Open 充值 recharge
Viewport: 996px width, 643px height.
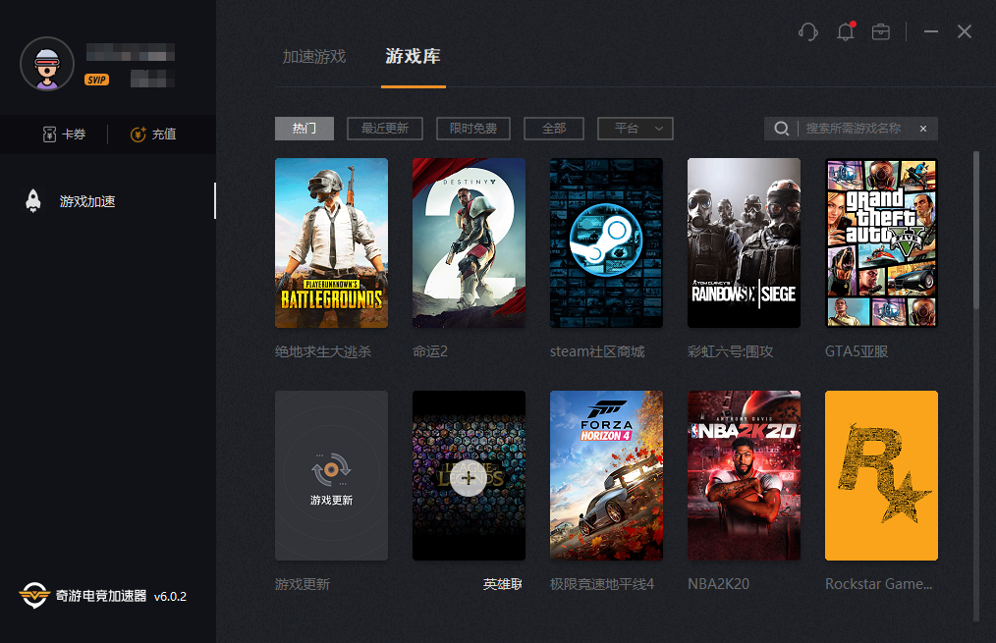pyautogui.click(x=153, y=134)
